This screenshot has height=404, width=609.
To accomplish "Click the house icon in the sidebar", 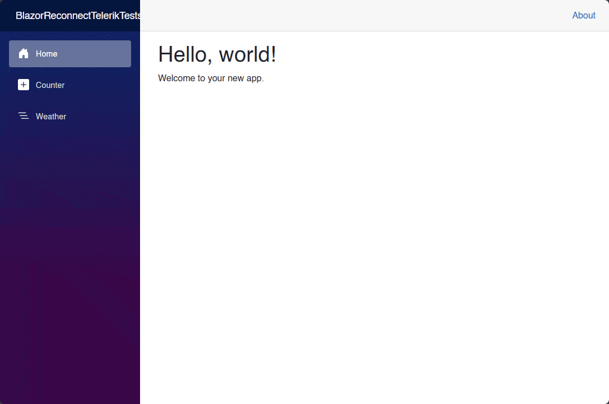I will 24,53.
